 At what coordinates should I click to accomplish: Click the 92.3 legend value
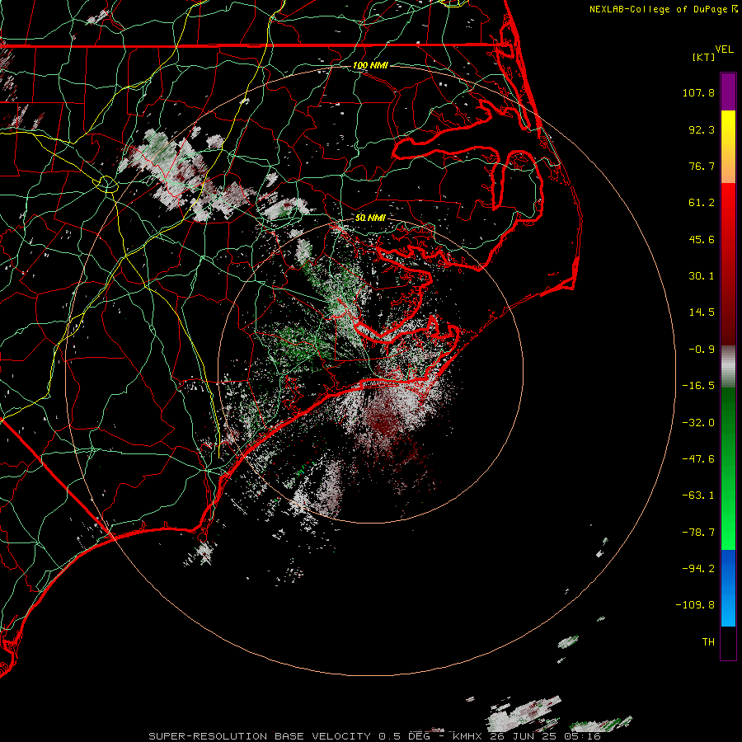click(702, 129)
